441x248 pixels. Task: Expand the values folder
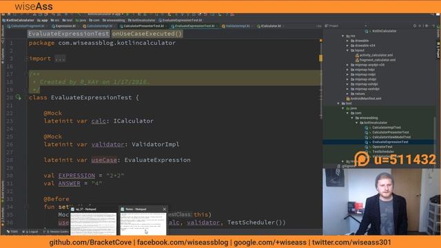347,94
